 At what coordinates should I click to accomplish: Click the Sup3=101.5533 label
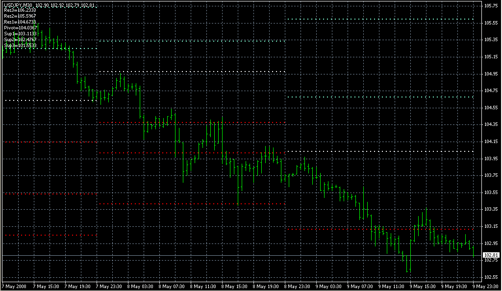(20, 46)
